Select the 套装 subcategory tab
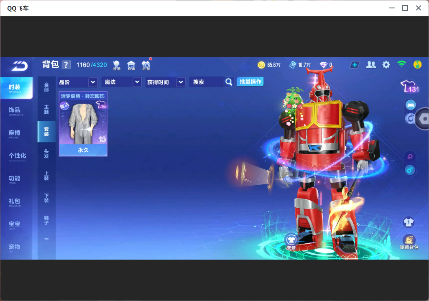 [46, 132]
